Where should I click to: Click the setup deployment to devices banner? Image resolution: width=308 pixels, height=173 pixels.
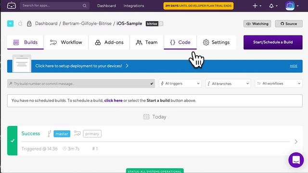click(155, 66)
